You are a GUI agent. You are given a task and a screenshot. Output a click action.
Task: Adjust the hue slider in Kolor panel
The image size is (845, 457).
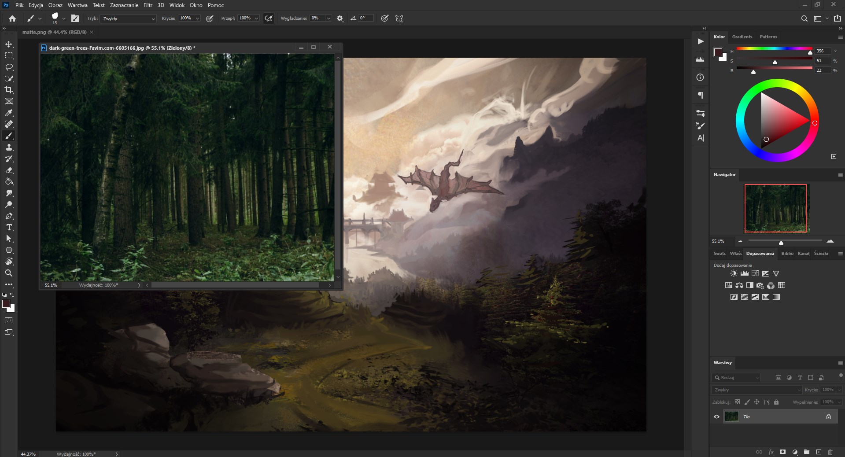coord(774,49)
